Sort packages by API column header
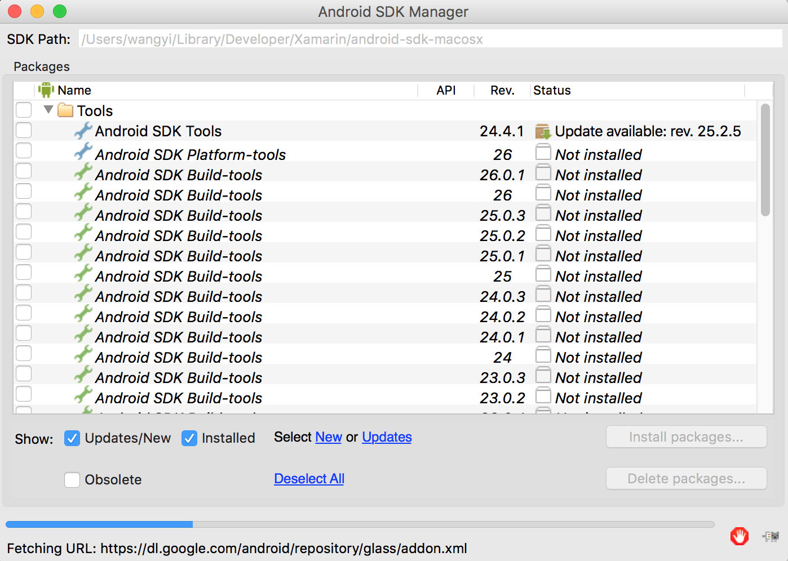 [446, 90]
